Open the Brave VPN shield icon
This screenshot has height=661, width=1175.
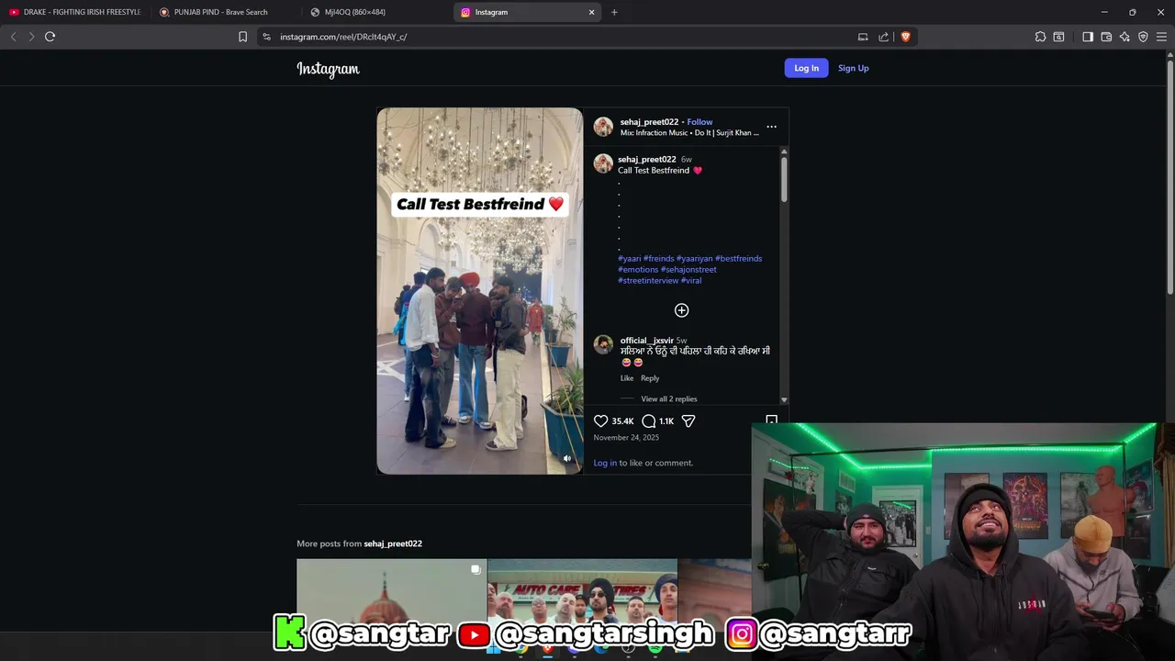pyautogui.click(x=1143, y=37)
